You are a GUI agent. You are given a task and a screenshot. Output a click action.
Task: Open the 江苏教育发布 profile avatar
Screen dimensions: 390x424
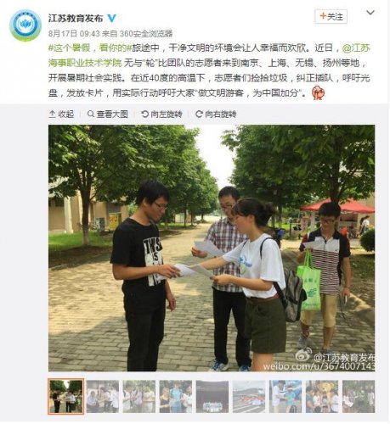(x=25, y=25)
